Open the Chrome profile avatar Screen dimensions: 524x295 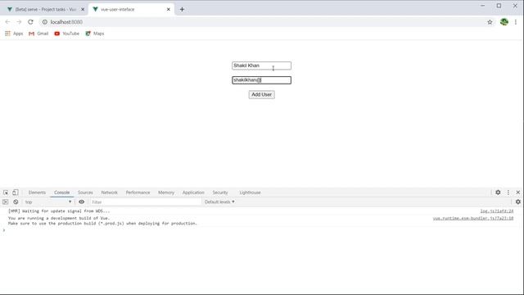coord(504,22)
